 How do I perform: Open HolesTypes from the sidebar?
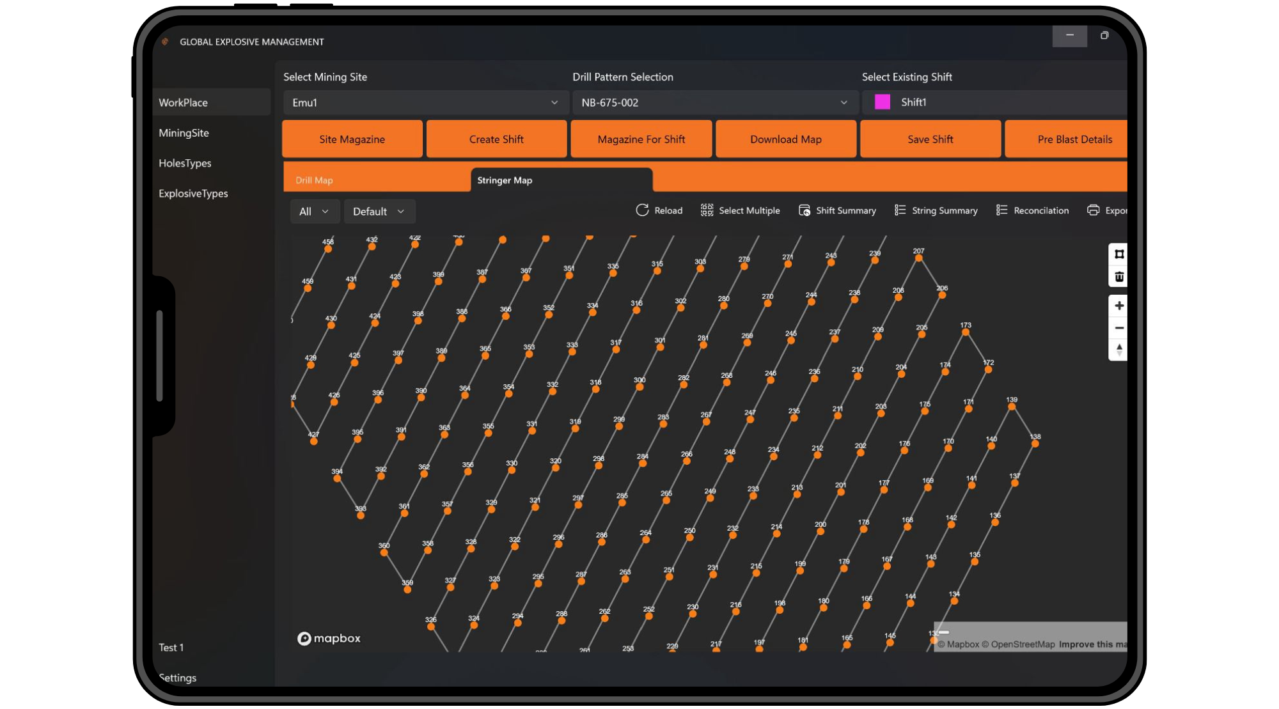[x=185, y=163]
